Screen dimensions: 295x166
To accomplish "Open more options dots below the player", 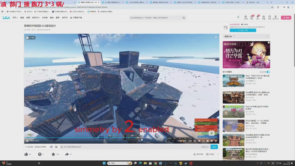I will tap(218, 154).
